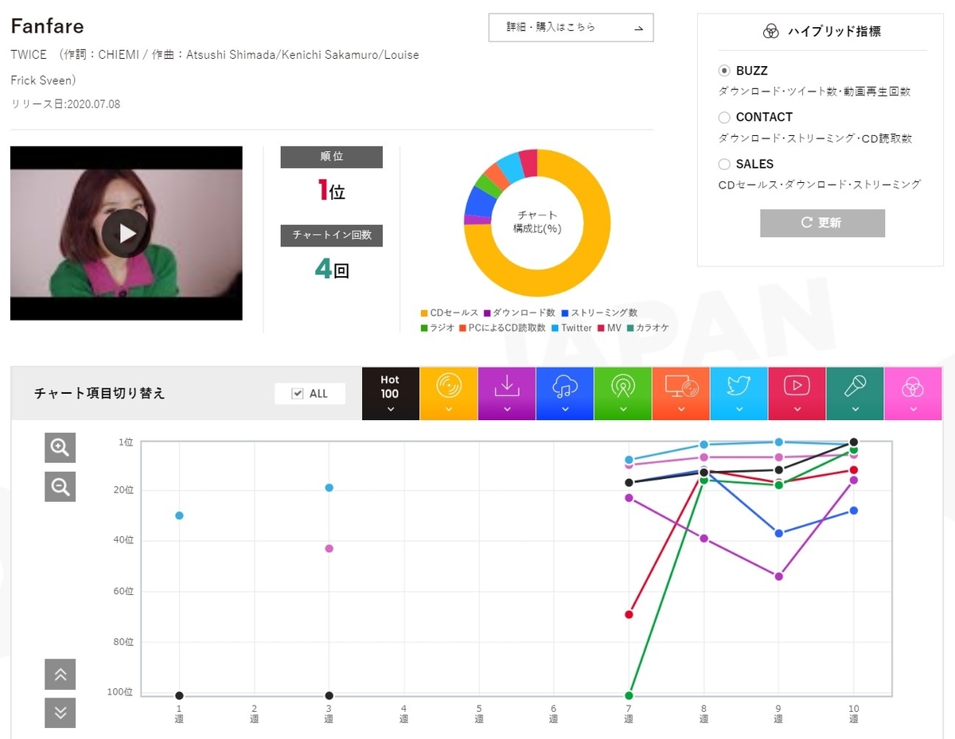
Task: Click the カラオケ legend item
Action: (647, 328)
